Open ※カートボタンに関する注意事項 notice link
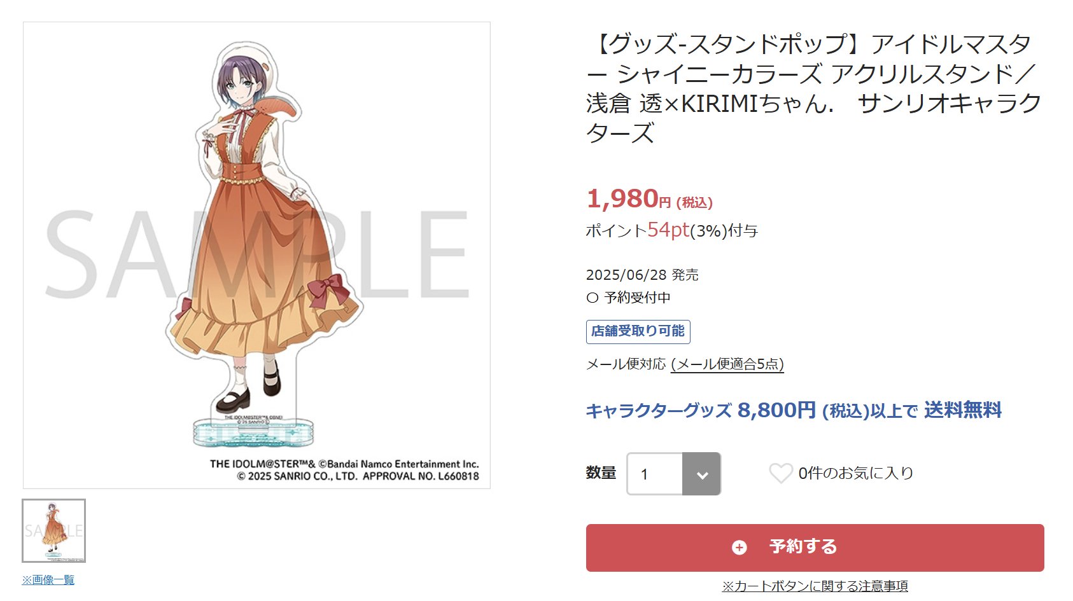The image size is (1073, 601). 815,586
